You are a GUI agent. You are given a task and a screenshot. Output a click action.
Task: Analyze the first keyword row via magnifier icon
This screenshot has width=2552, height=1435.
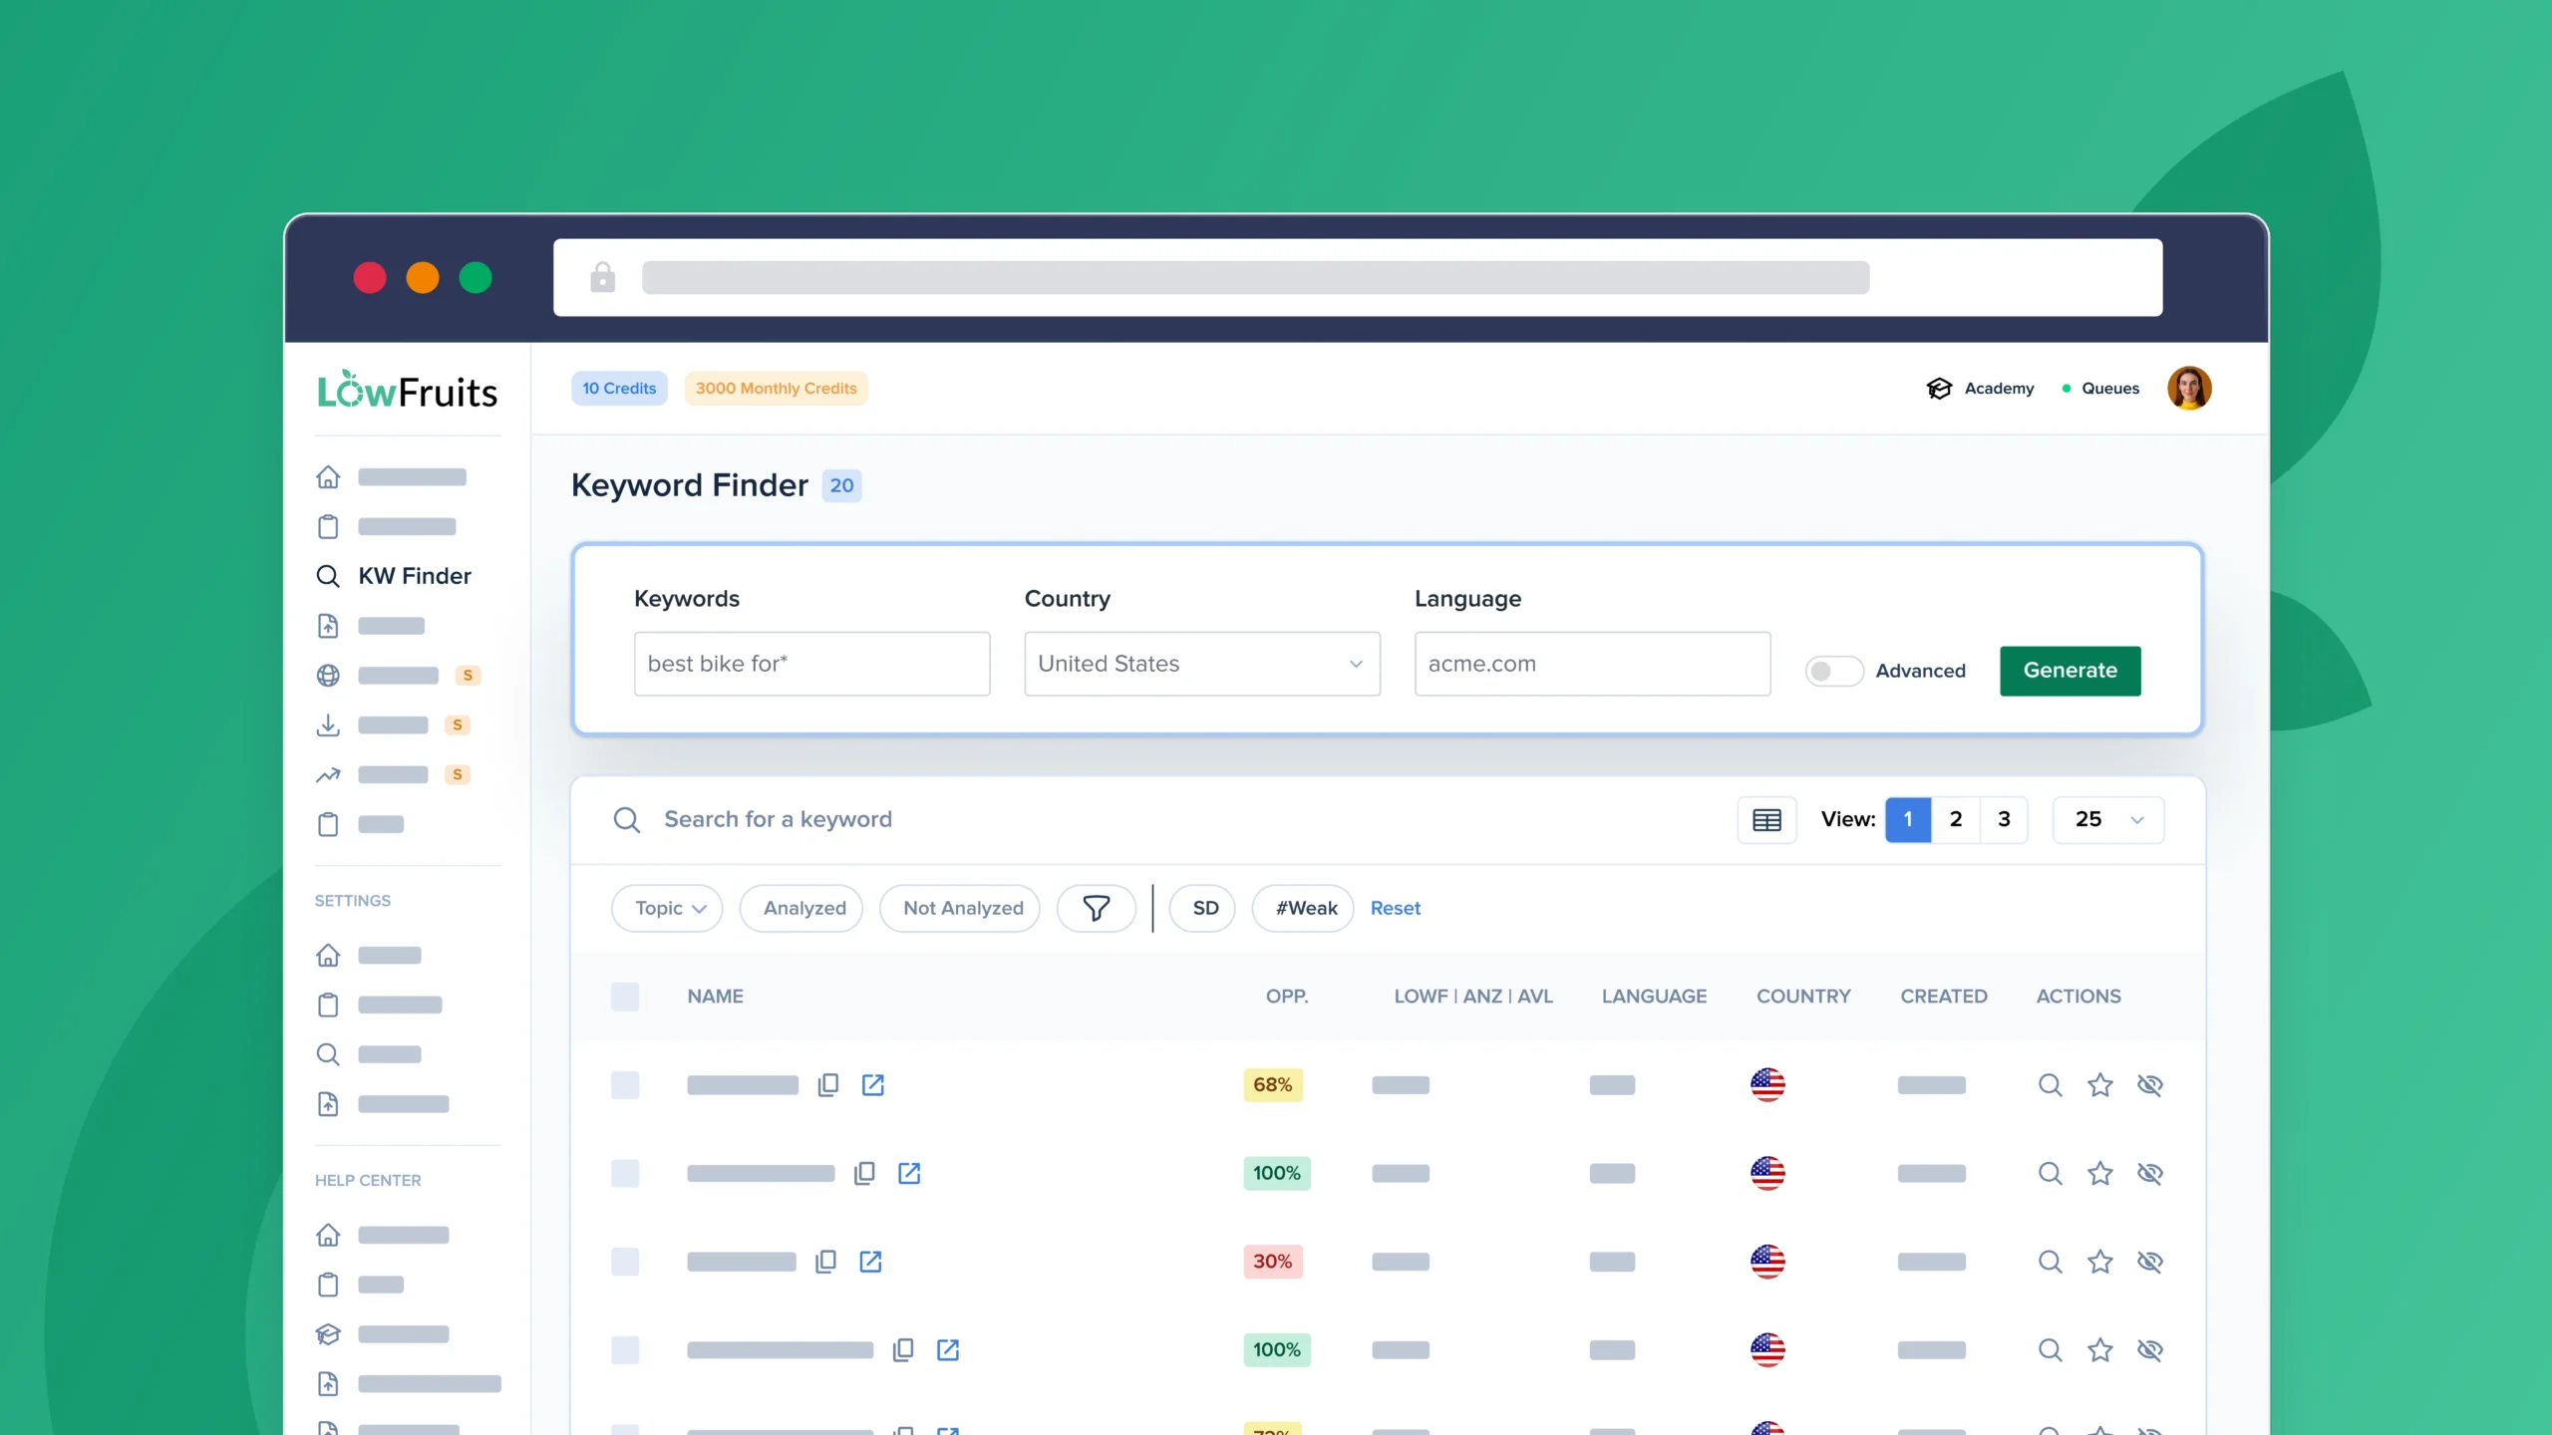pos(2050,1085)
